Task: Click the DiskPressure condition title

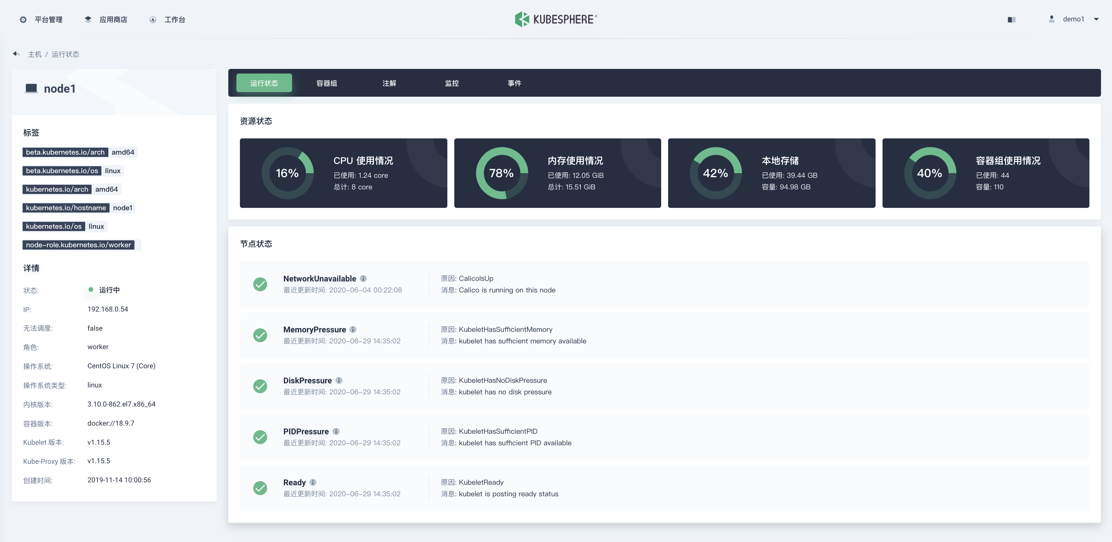Action: click(307, 381)
